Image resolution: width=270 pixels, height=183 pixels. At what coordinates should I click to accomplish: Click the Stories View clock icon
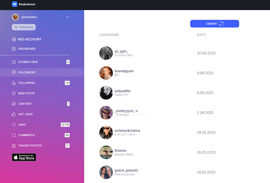click(x=14, y=62)
